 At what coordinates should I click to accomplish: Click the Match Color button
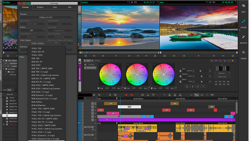point(222,77)
